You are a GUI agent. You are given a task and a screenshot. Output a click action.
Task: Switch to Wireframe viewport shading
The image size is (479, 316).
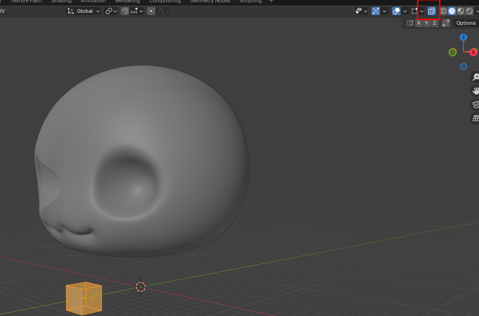443,11
